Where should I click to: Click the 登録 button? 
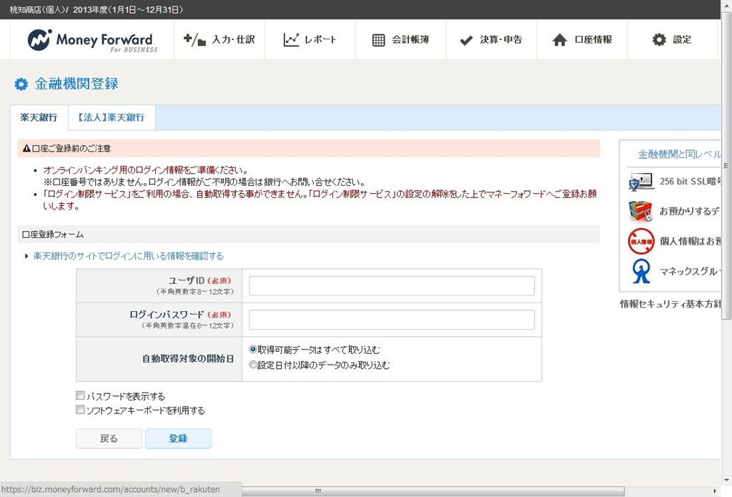click(178, 438)
